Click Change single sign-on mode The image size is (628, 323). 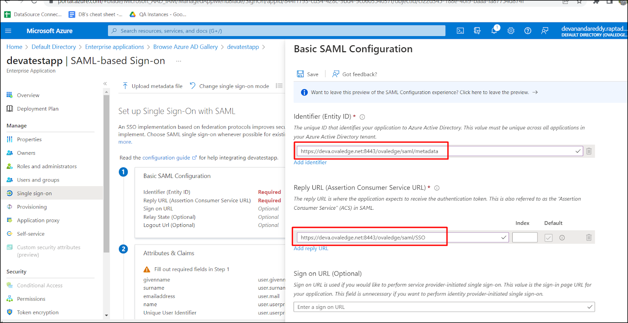(x=230, y=86)
